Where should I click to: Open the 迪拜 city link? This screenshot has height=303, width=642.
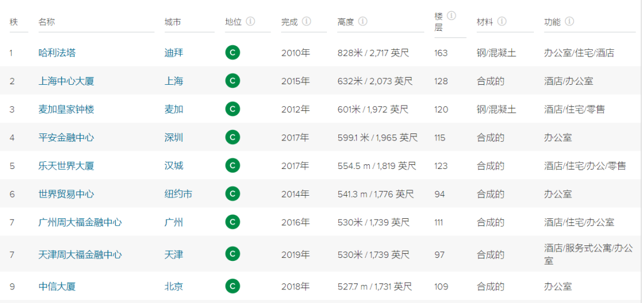[174, 53]
